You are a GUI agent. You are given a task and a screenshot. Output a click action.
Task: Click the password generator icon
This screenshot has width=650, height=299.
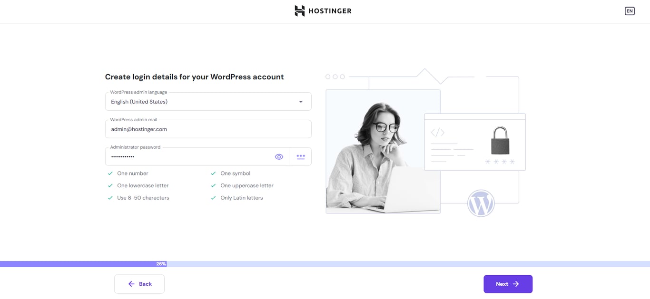tap(301, 156)
